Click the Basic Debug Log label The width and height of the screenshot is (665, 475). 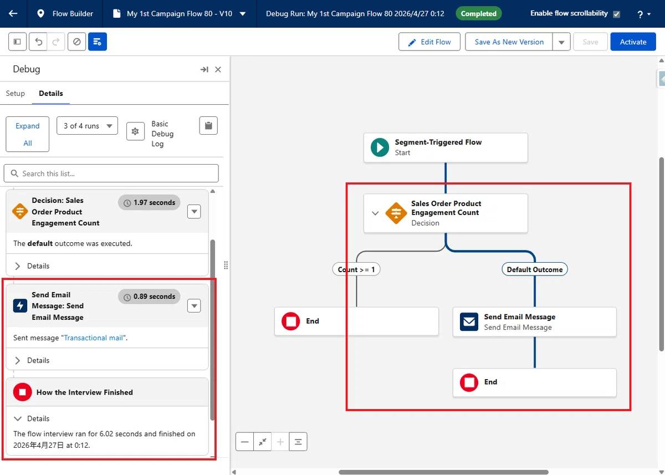coord(162,134)
